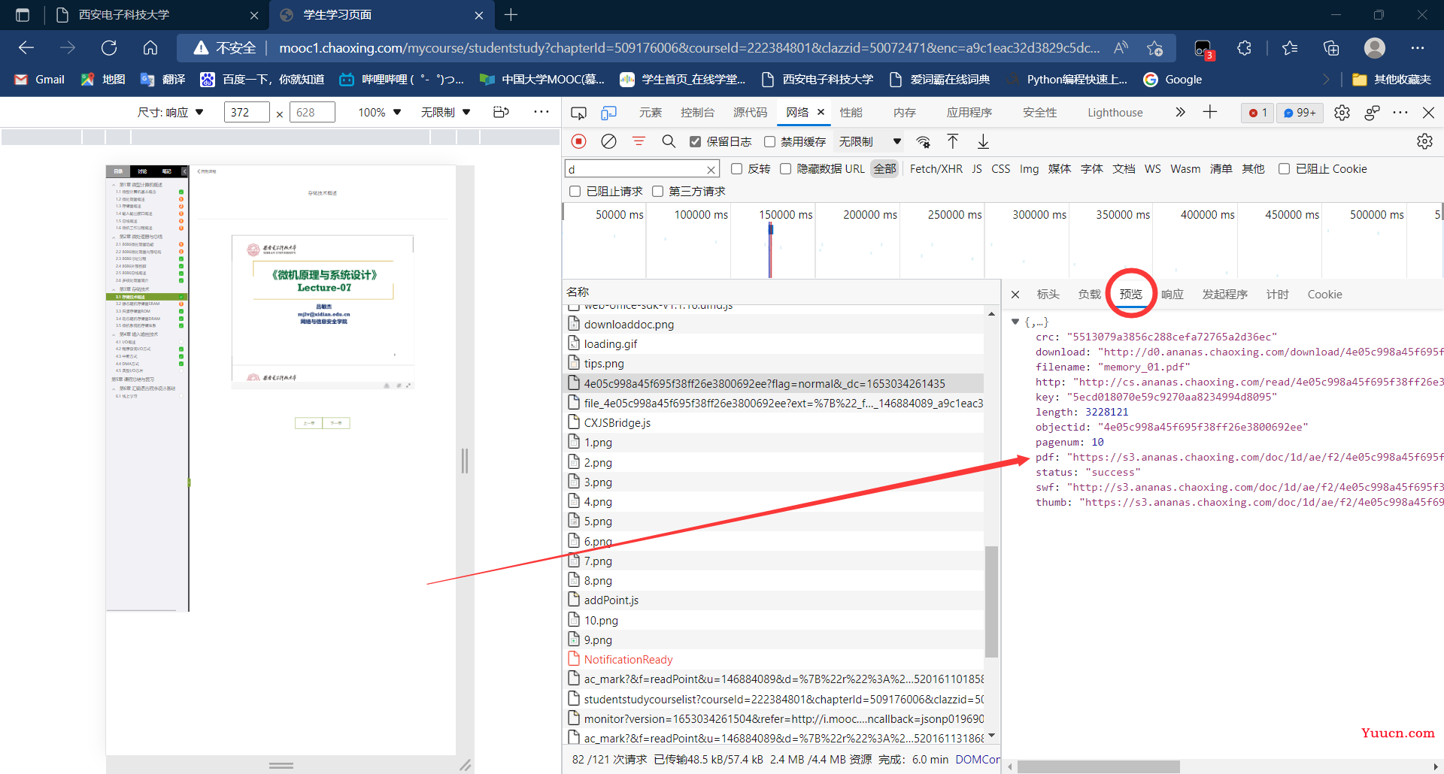Open the 响应 details tab
1444x774 pixels.
tap(1172, 295)
